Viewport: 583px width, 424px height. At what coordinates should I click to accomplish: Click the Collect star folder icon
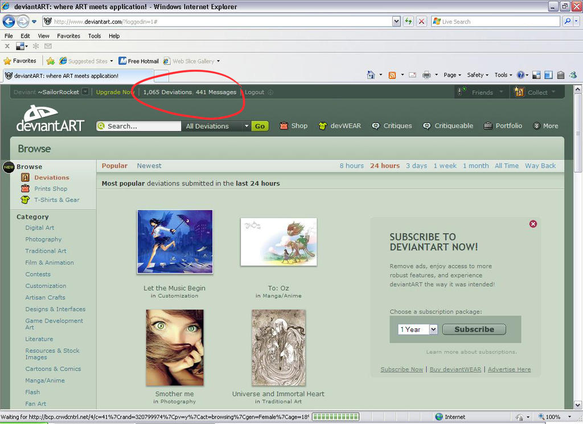pyautogui.click(x=519, y=92)
